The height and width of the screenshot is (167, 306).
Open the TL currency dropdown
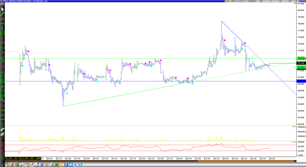[x=271, y=1]
